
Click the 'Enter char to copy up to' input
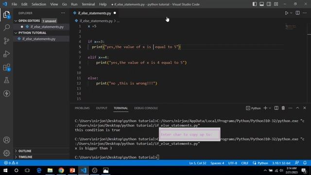pyautogui.click(x=190, y=135)
